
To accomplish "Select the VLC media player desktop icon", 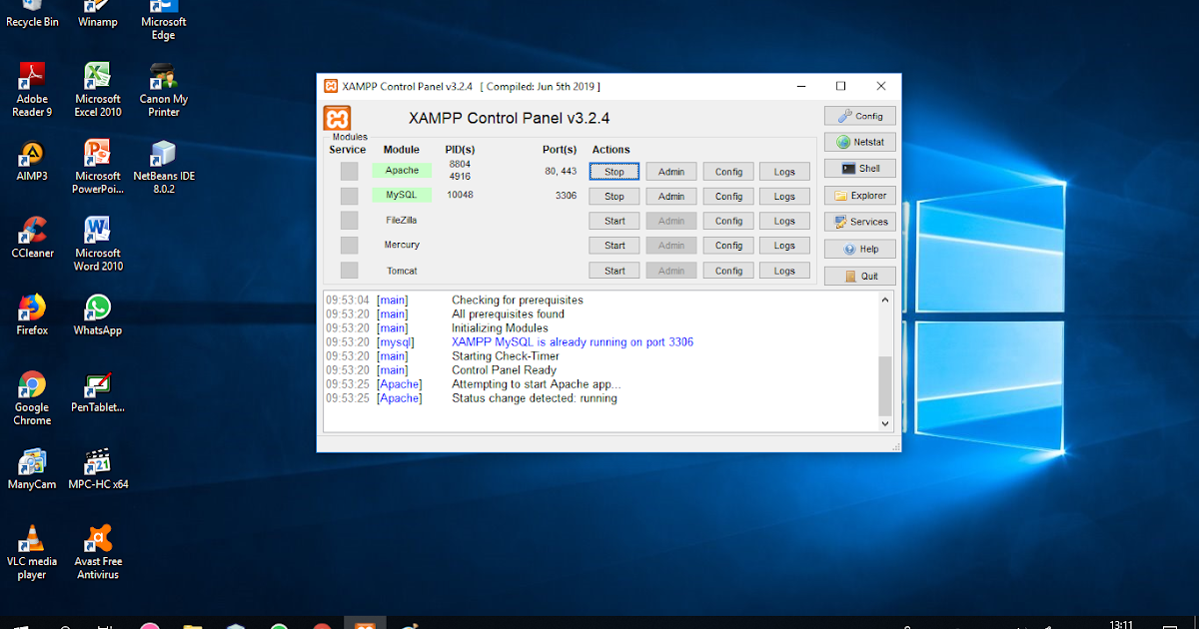I will point(32,552).
